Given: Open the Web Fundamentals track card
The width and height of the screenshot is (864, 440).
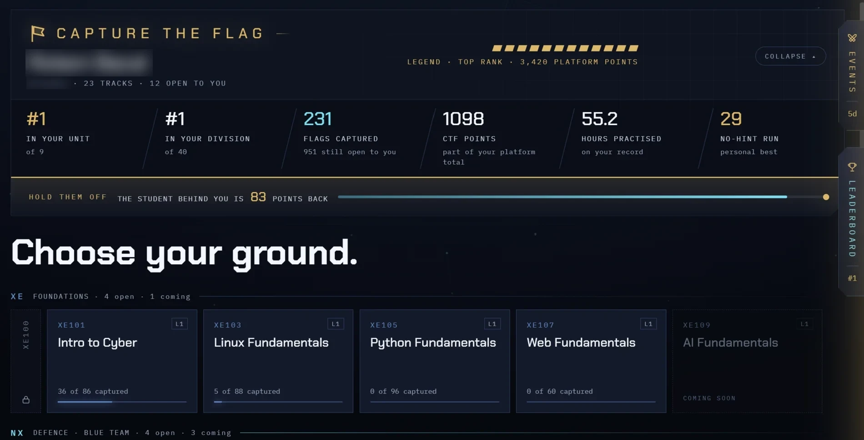Looking at the screenshot, I should pyautogui.click(x=591, y=361).
